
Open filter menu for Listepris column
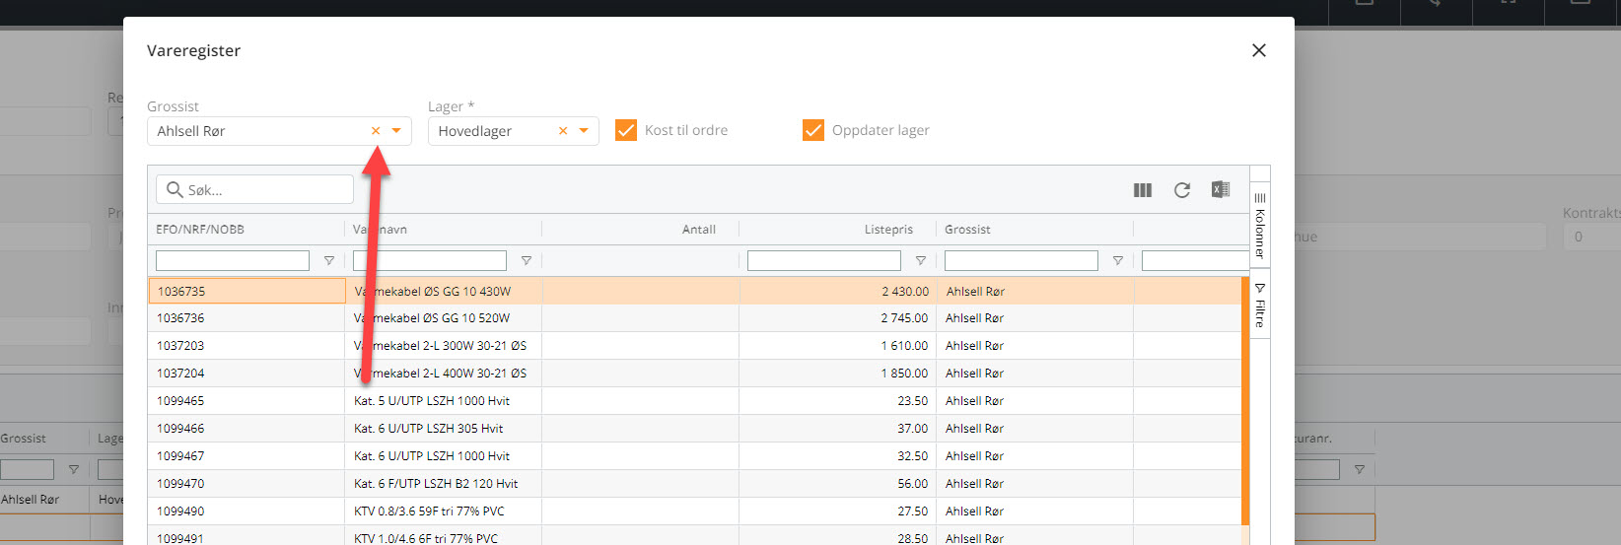point(921,261)
